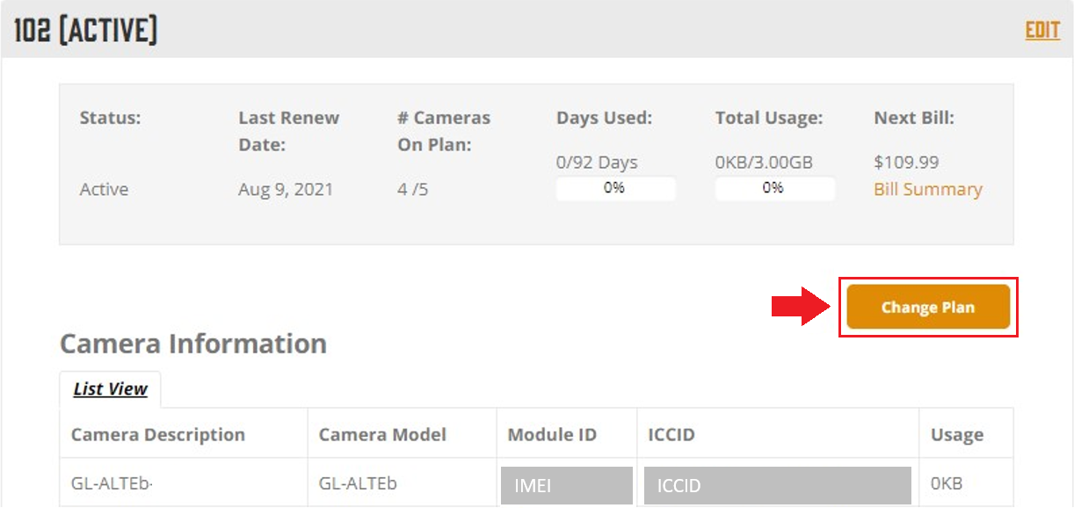Click the orange Change Plan button

coord(928,307)
